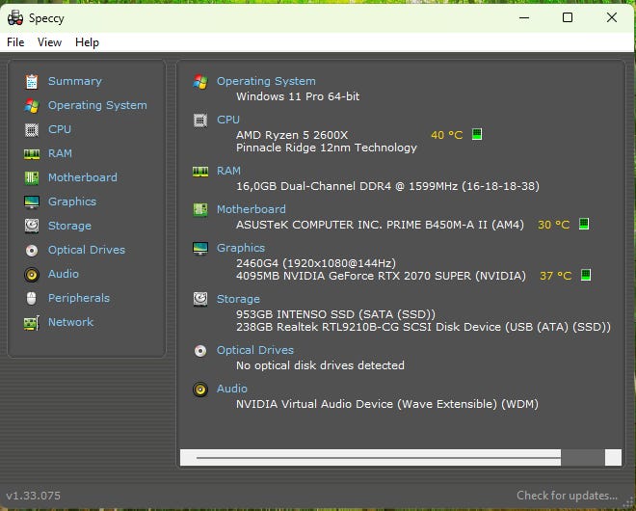Click the GPU temperature status indicator
636x511 pixels.
pos(586,276)
